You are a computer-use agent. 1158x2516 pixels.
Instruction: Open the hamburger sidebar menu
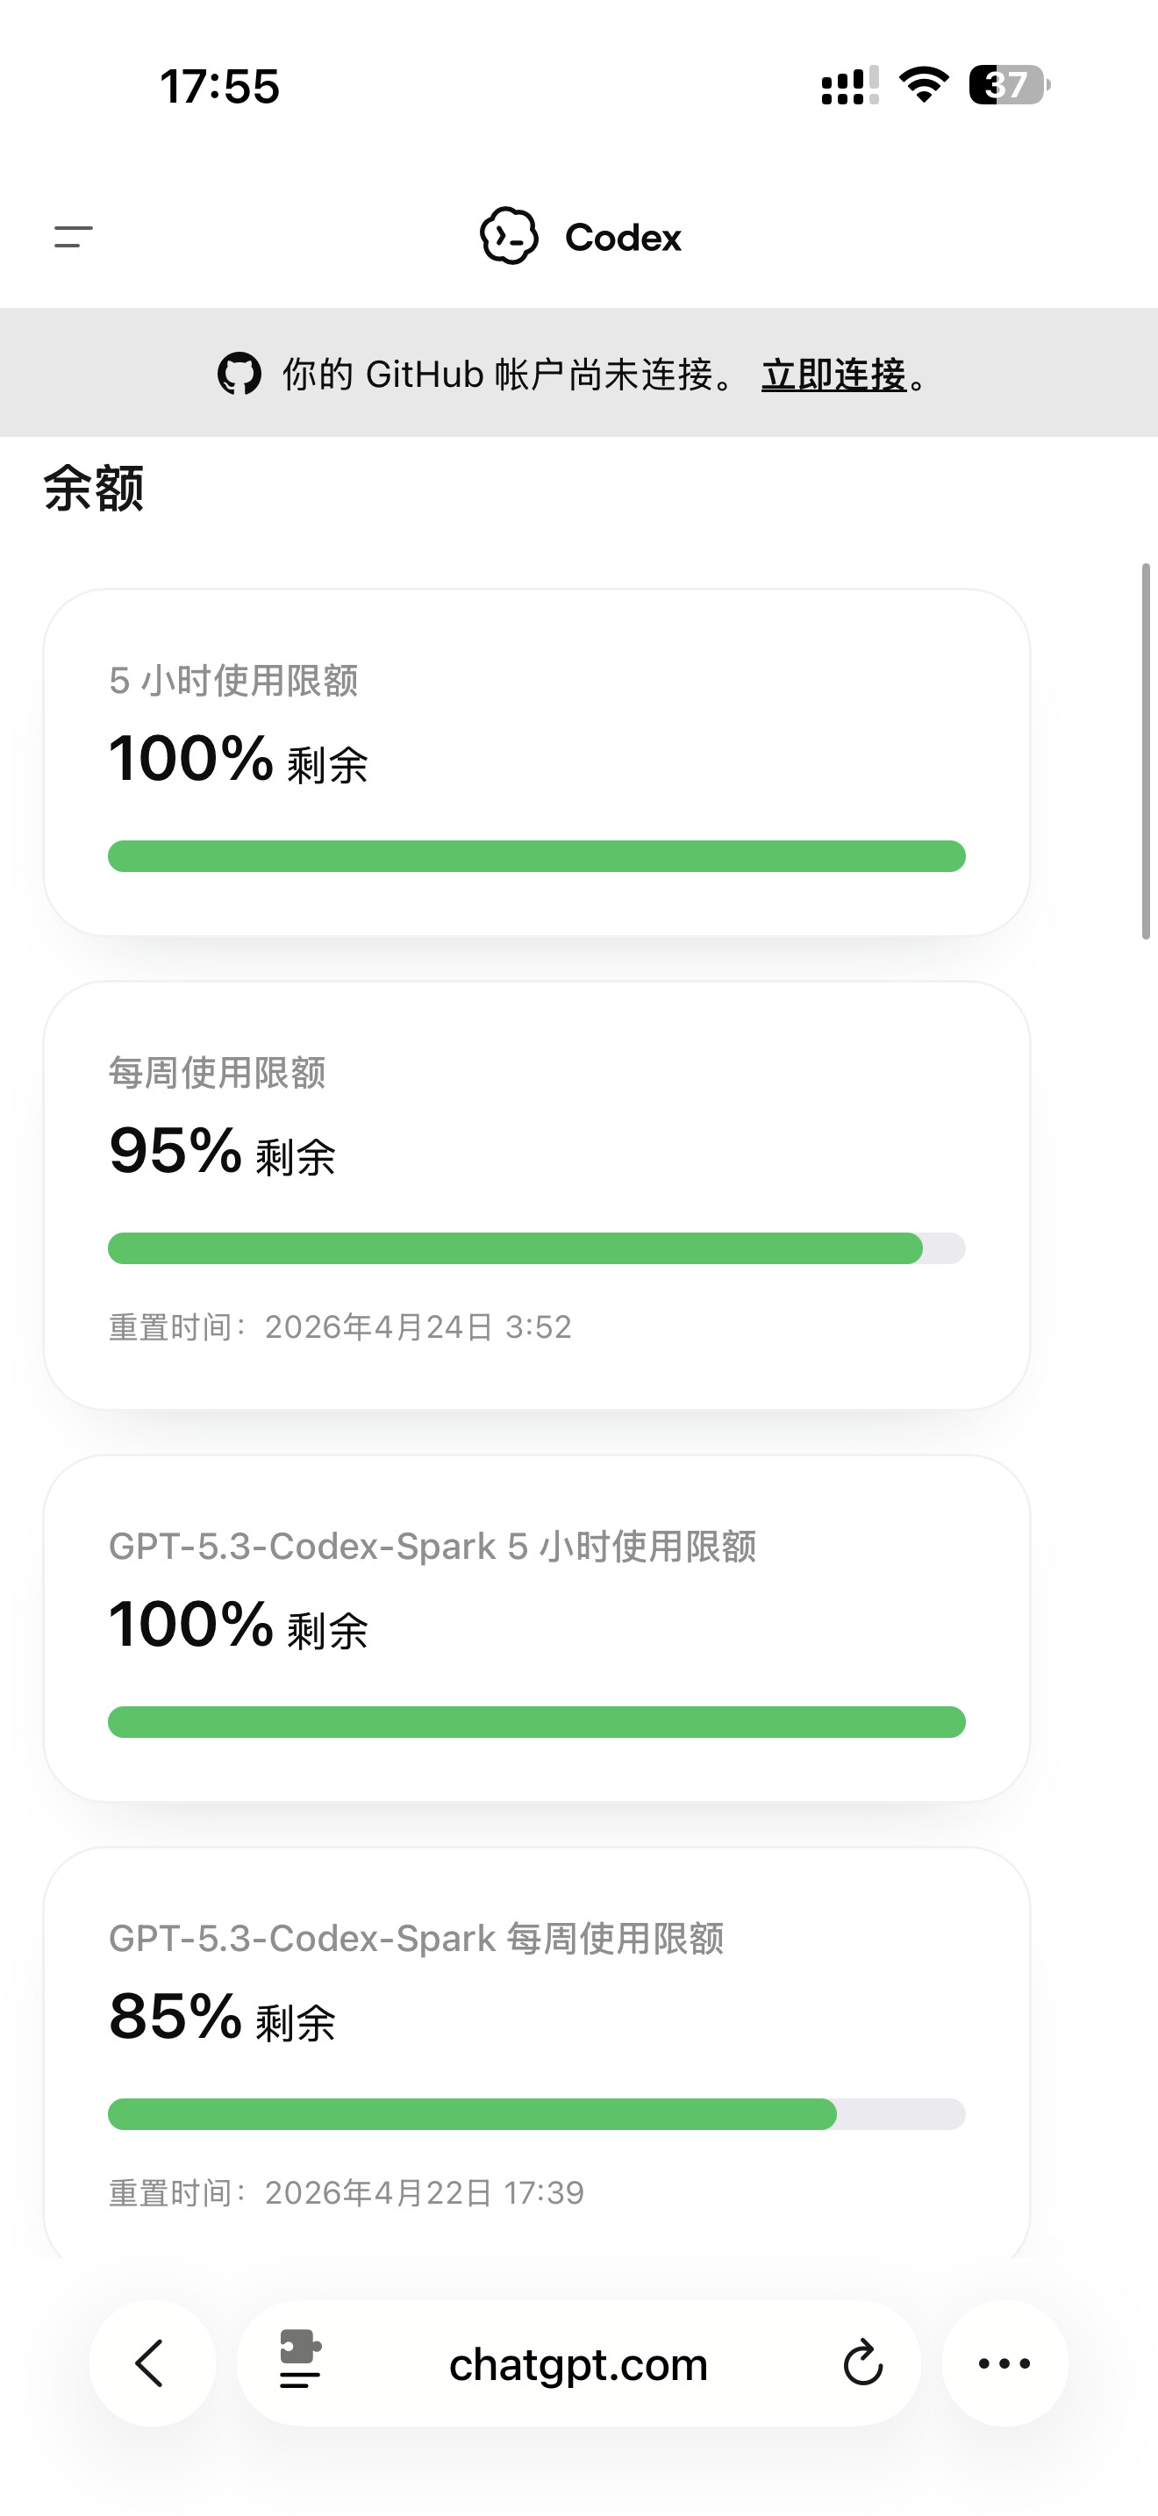[73, 236]
